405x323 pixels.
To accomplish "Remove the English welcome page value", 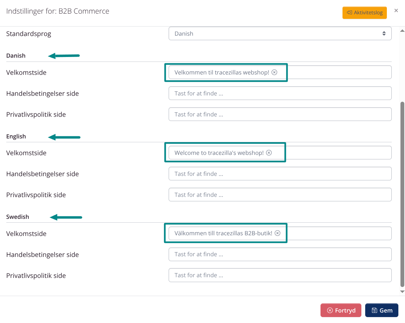I will point(269,153).
